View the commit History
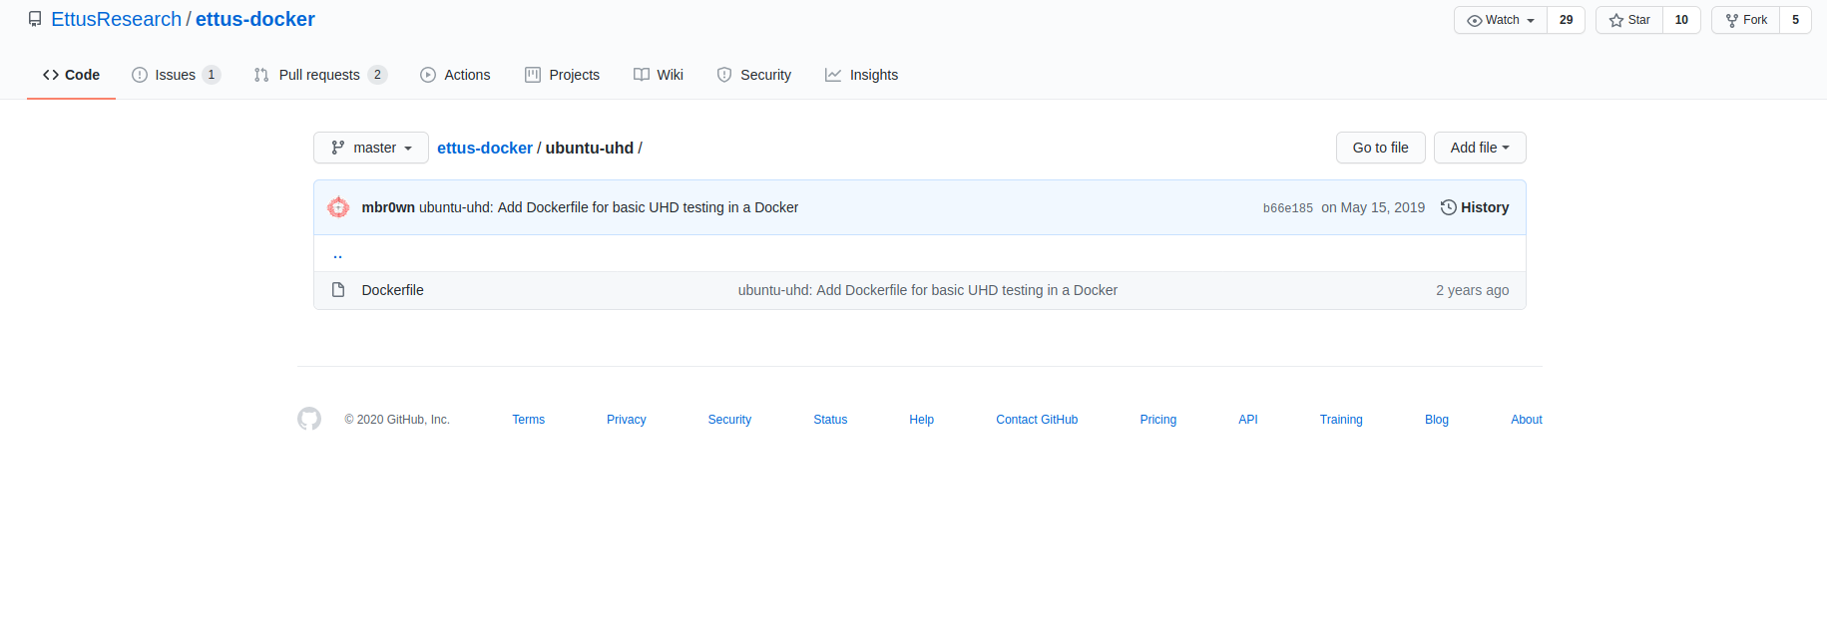 [1475, 207]
